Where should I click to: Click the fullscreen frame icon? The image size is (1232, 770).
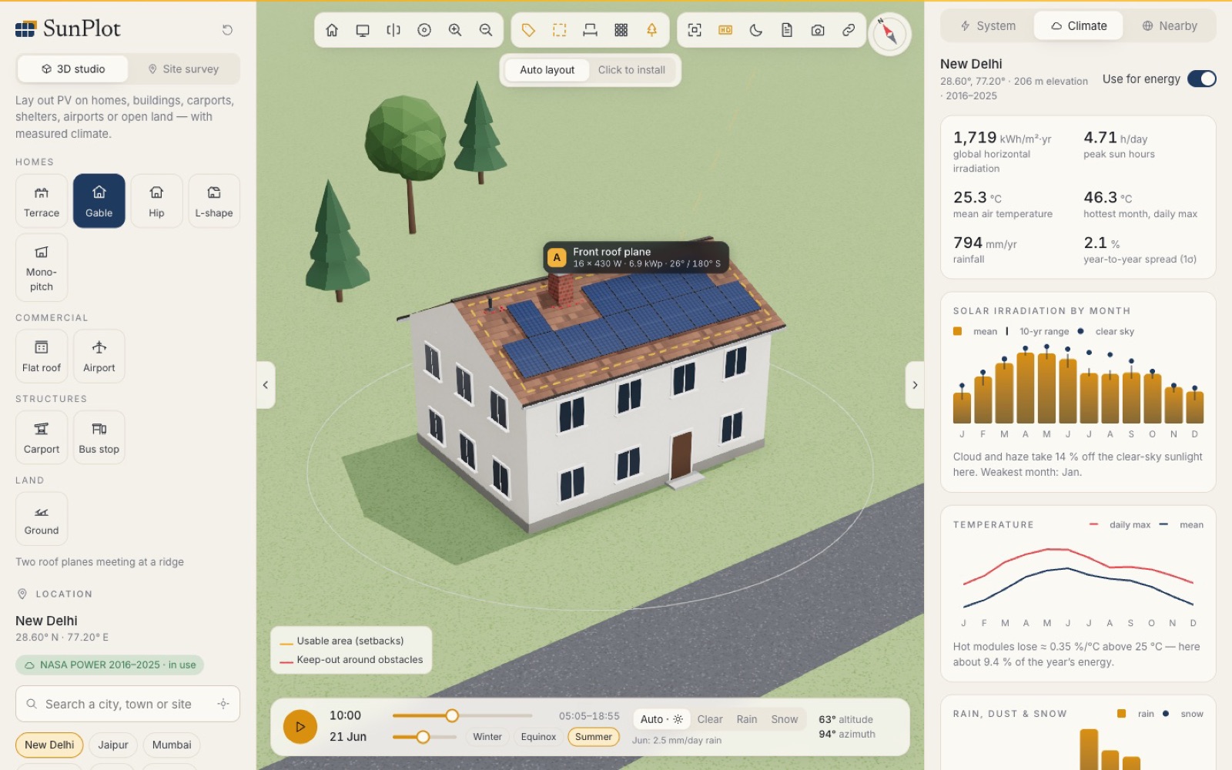coord(695,30)
